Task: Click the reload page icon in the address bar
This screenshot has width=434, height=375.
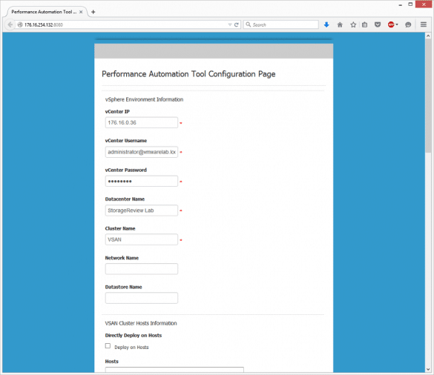Action: [237, 24]
